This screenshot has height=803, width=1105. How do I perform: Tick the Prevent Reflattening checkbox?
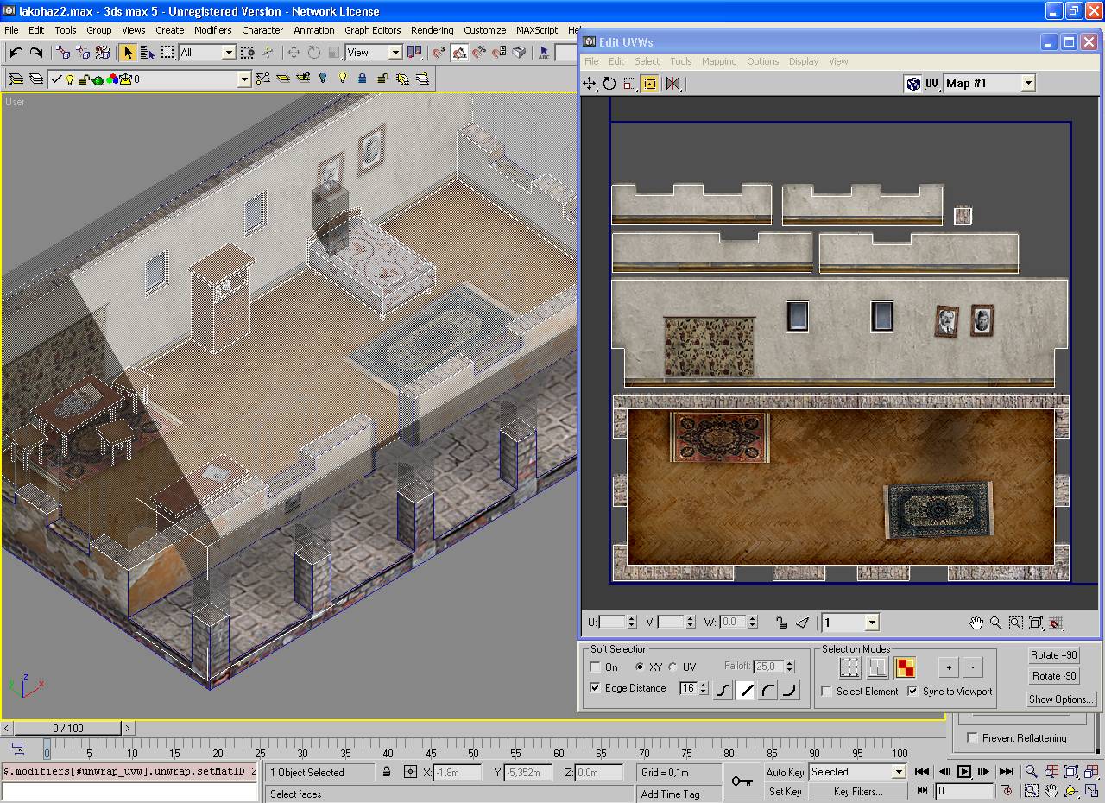[x=973, y=738]
